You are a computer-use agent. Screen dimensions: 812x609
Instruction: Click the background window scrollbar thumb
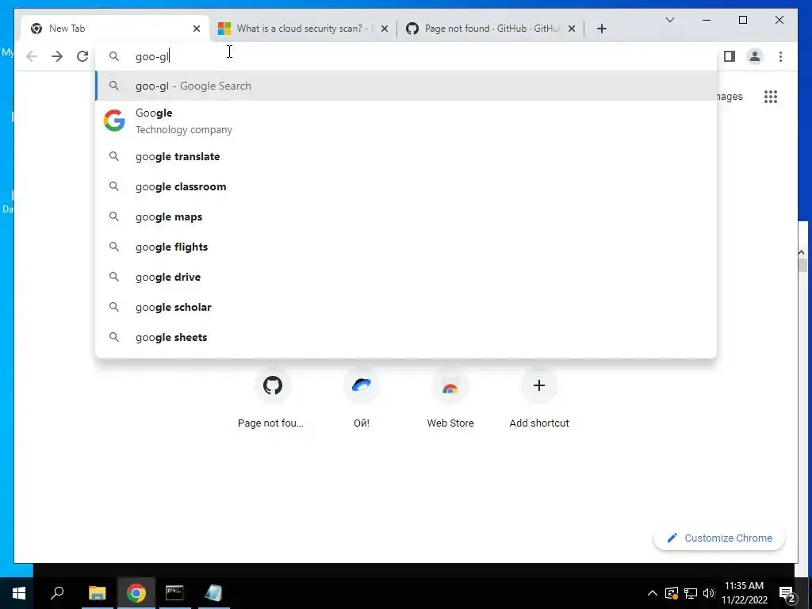tap(802, 265)
